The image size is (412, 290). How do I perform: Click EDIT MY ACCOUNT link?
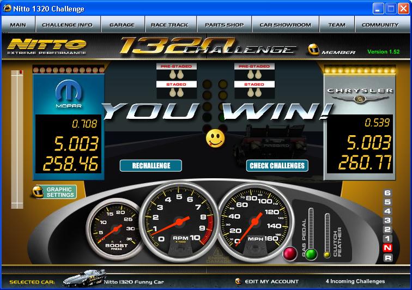[271, 281]
